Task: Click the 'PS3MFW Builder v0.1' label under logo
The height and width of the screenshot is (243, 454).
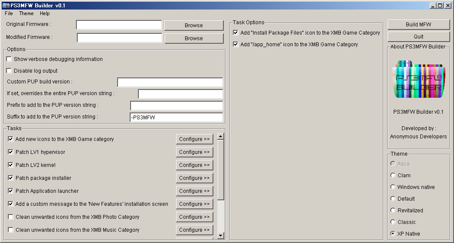Action: 418,112
